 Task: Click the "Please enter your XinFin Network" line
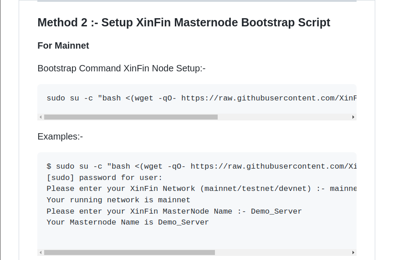(x=201, y=189)
